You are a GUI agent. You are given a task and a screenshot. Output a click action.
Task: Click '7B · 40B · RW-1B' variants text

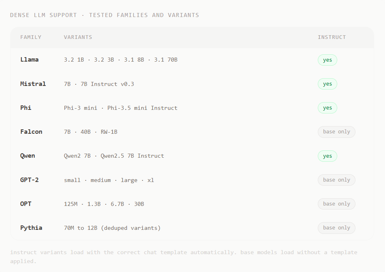pos(91,132)
